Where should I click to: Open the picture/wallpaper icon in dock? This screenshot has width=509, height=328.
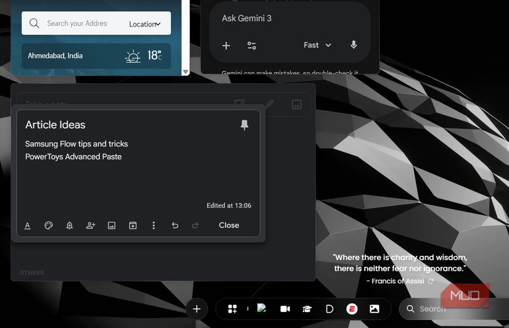[x=375, y=309]
